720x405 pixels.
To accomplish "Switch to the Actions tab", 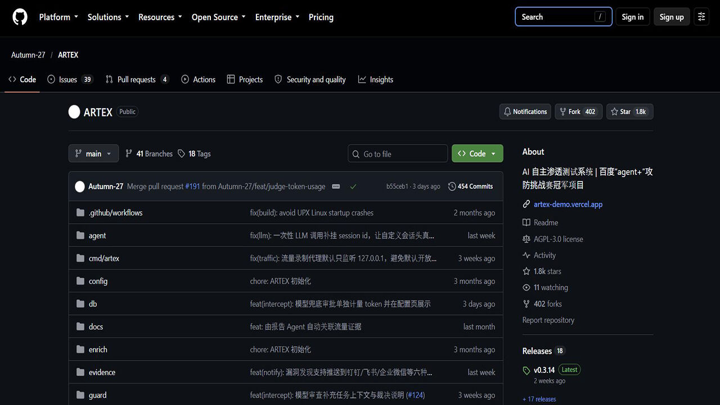I will 199,79.
